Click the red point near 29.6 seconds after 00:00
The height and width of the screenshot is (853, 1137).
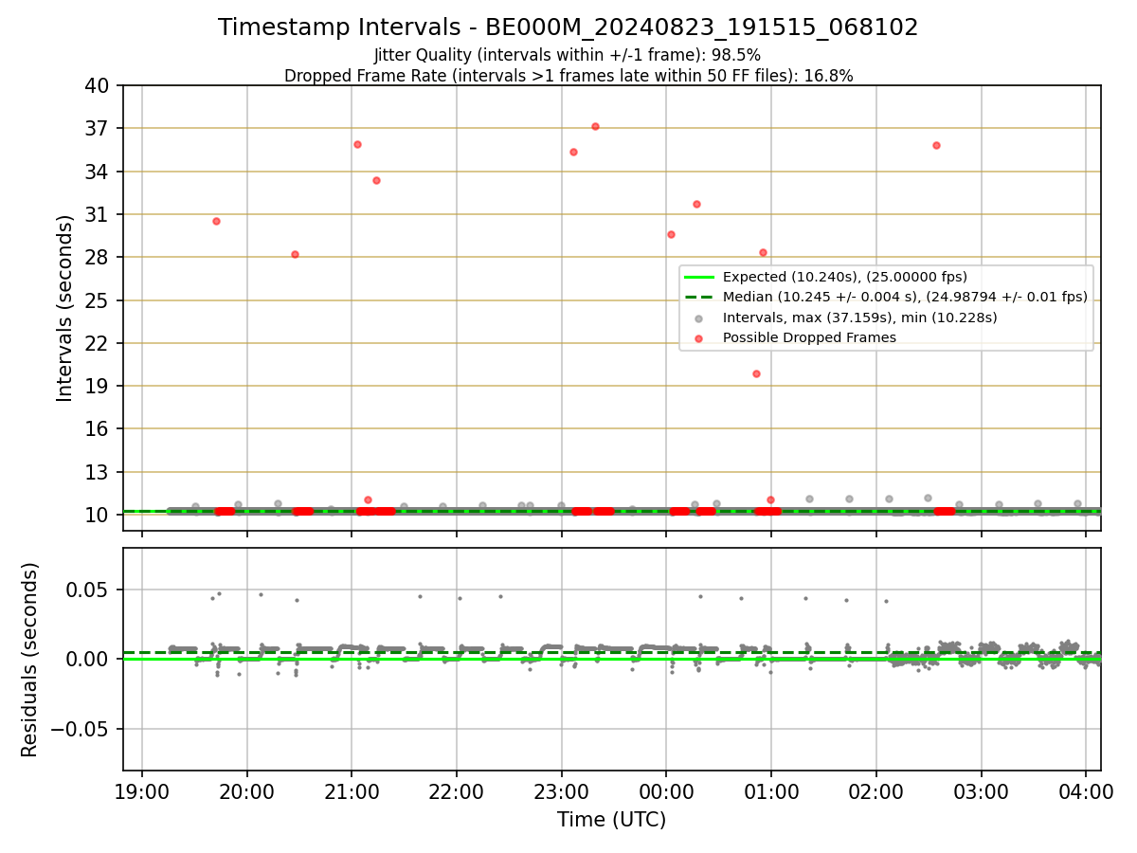click(671, 234)
